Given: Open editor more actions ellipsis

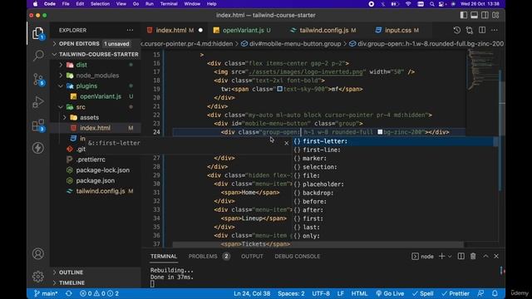Looking at the screenshot, I should (495, 30).
